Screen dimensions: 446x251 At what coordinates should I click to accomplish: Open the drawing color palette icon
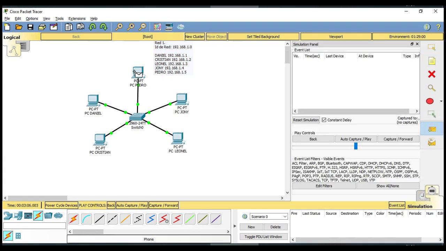click(x=157, y=27)
